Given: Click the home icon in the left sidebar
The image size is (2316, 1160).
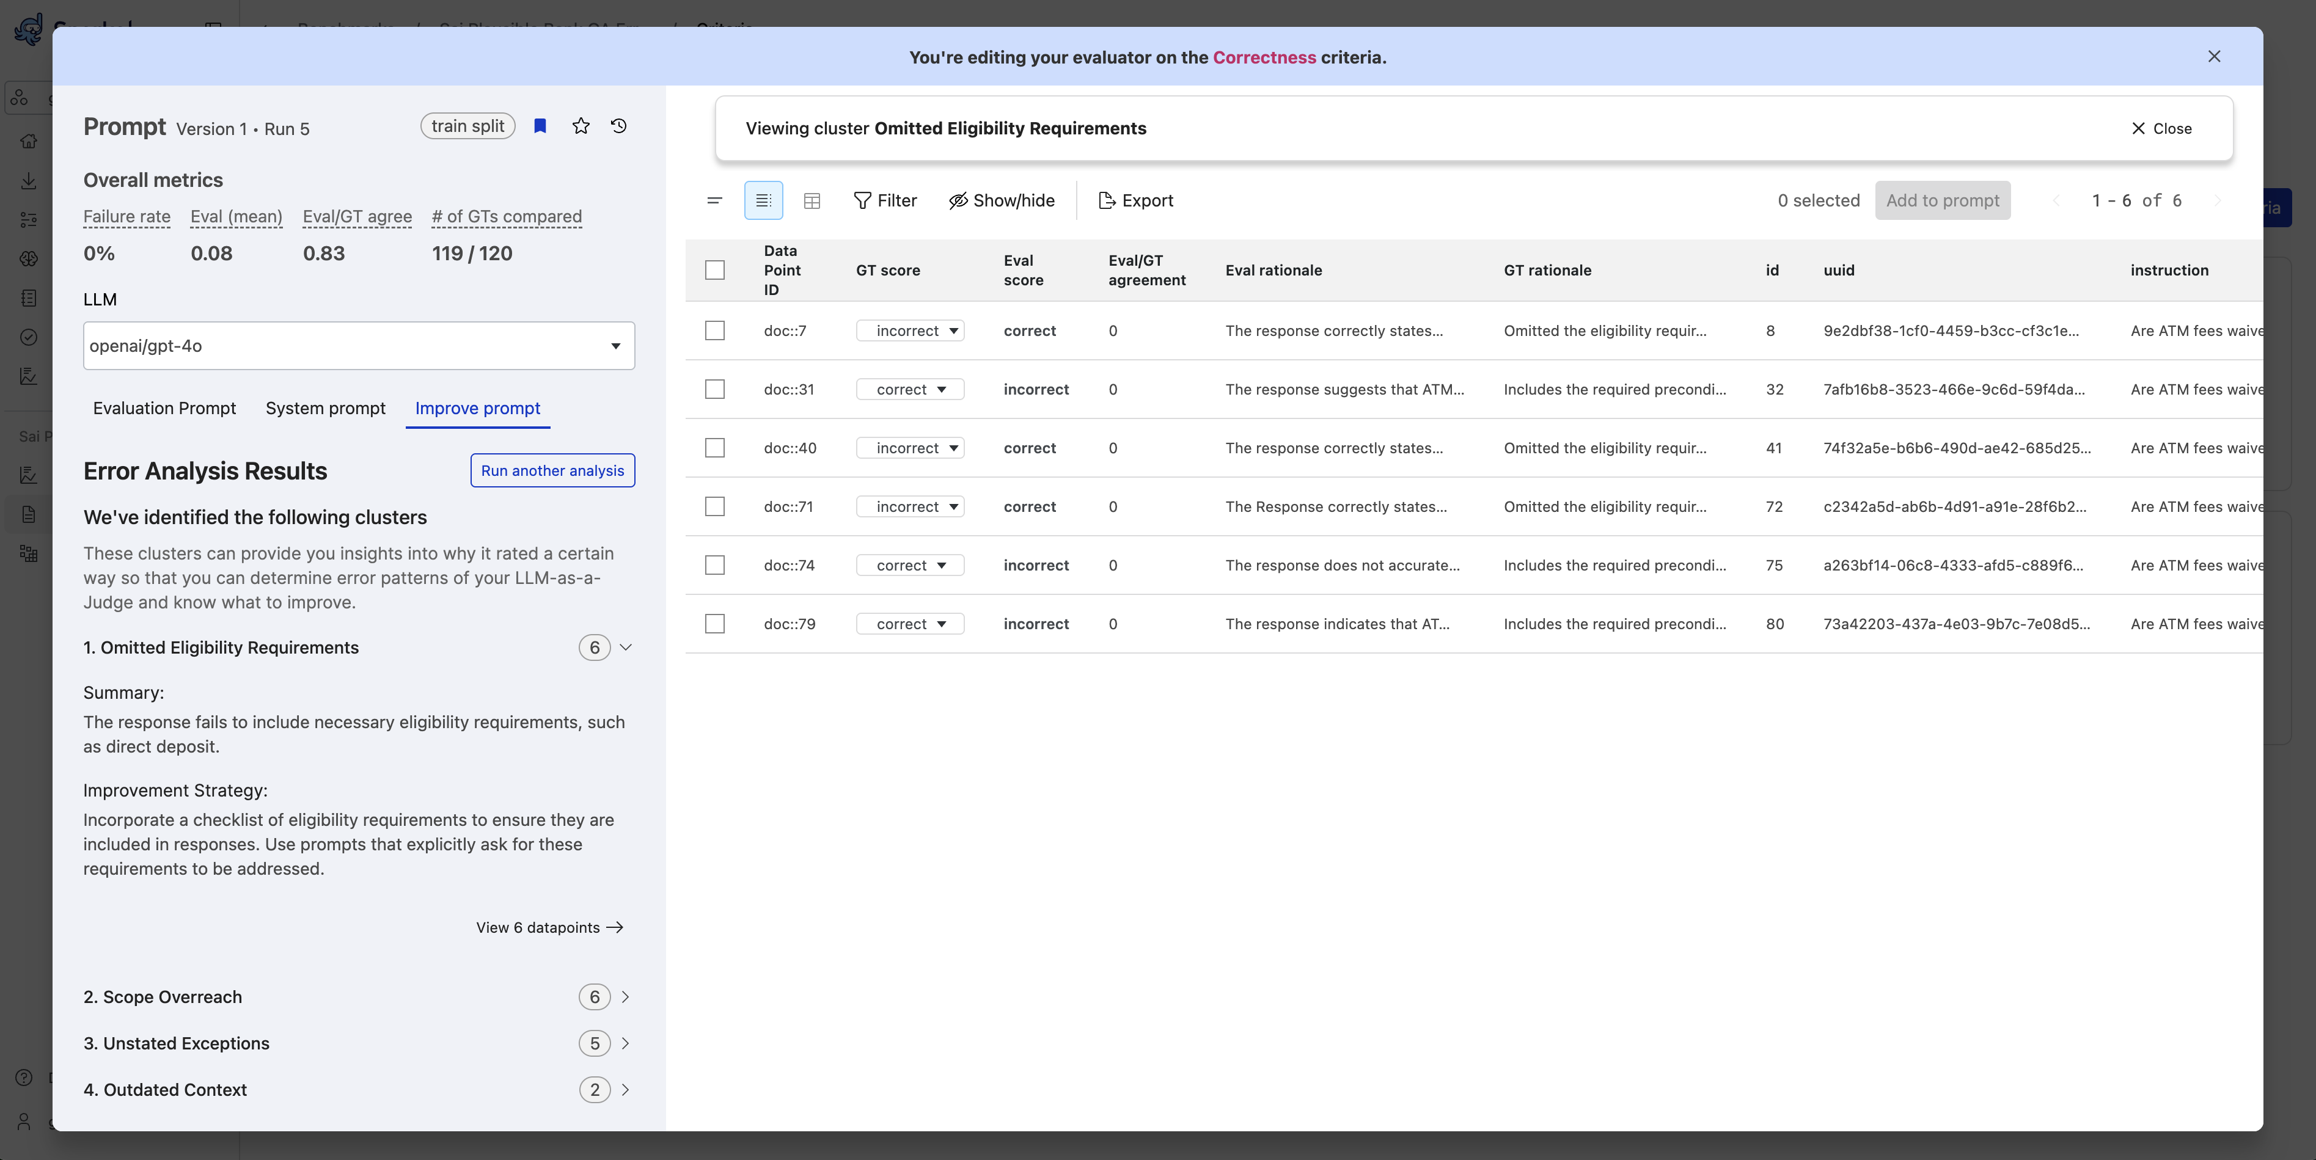Looking at the screenshot, I should (x=29, y=141).
